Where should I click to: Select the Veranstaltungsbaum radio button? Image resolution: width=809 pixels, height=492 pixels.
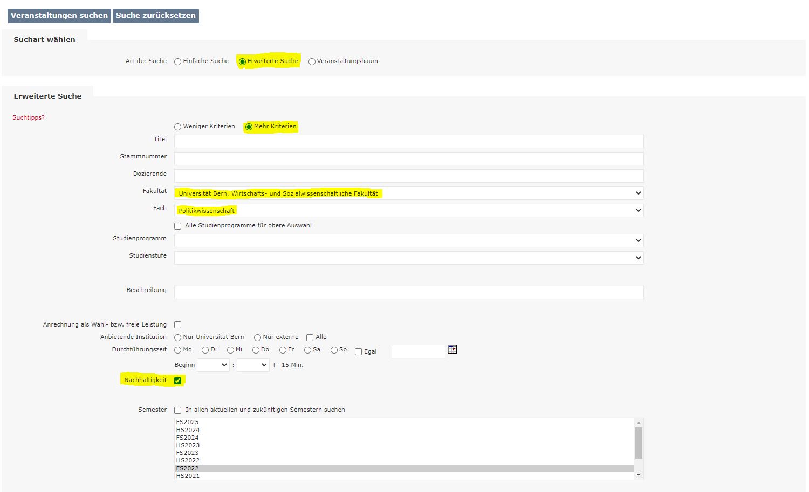coord(312,62)
